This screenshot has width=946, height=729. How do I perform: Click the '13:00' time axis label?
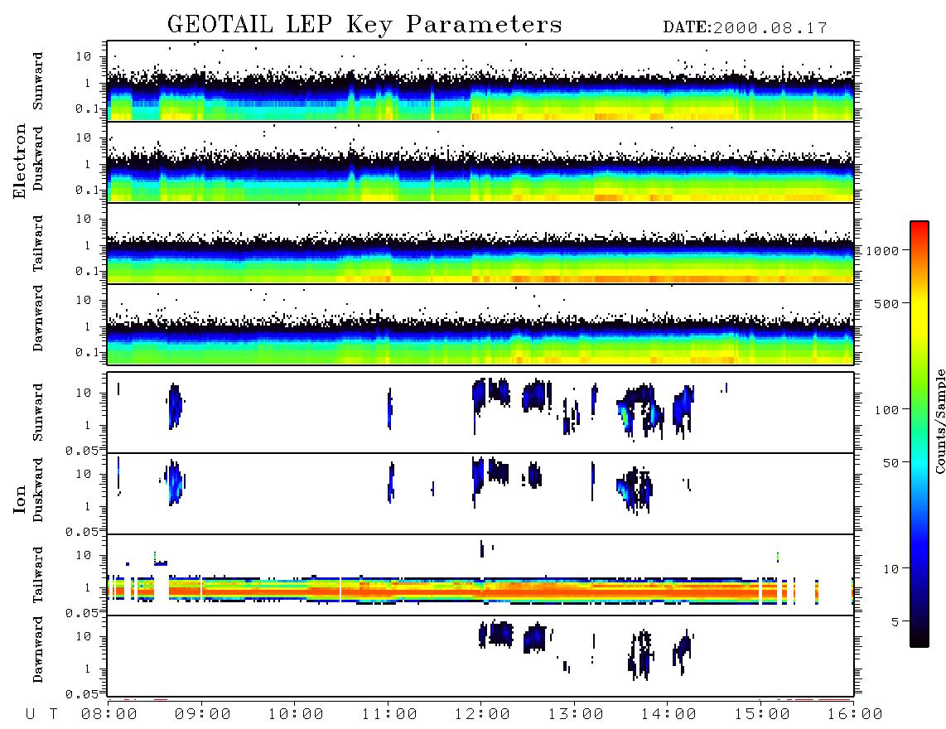576,714
